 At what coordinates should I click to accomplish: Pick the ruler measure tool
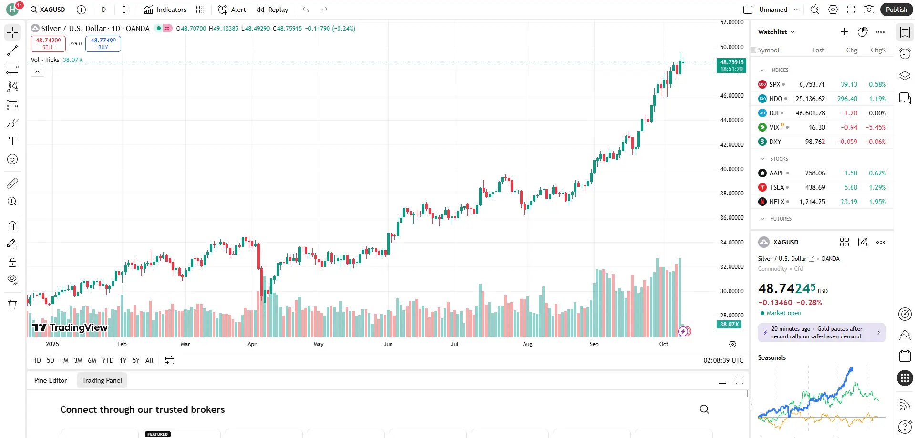coord(12,183)
